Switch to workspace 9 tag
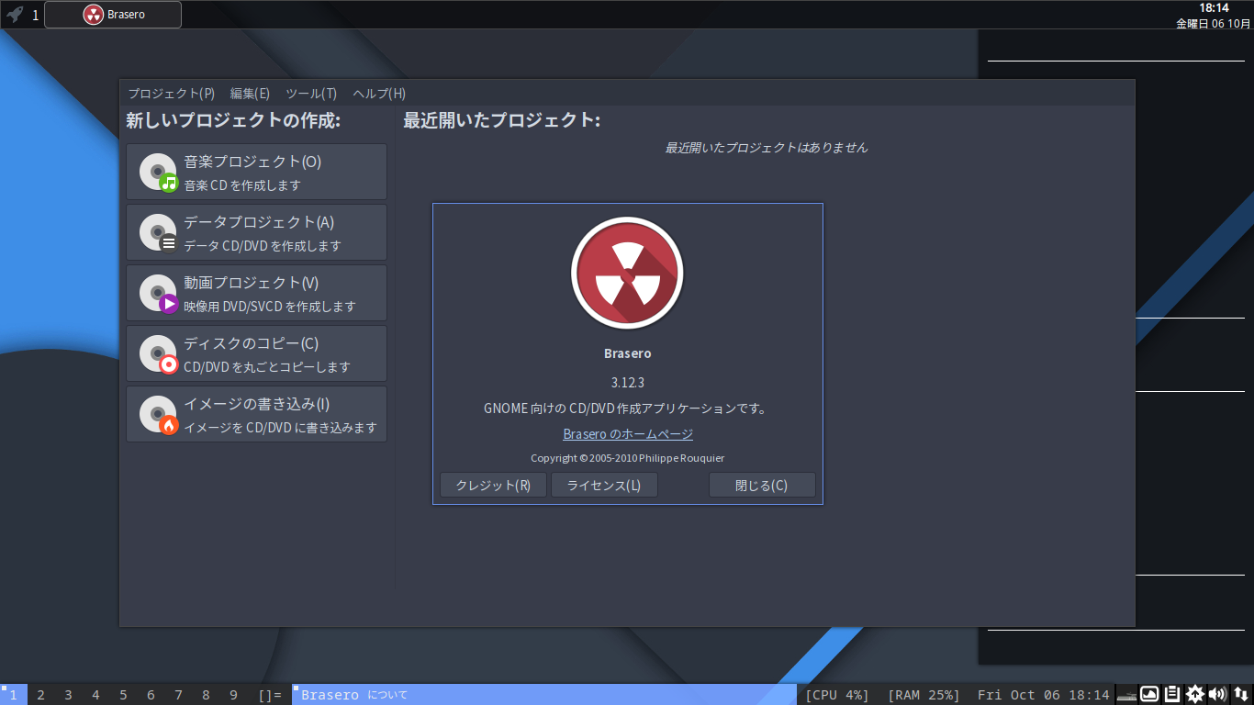The width and height of the screenshot is (1254, 705). tap(234, 695)
